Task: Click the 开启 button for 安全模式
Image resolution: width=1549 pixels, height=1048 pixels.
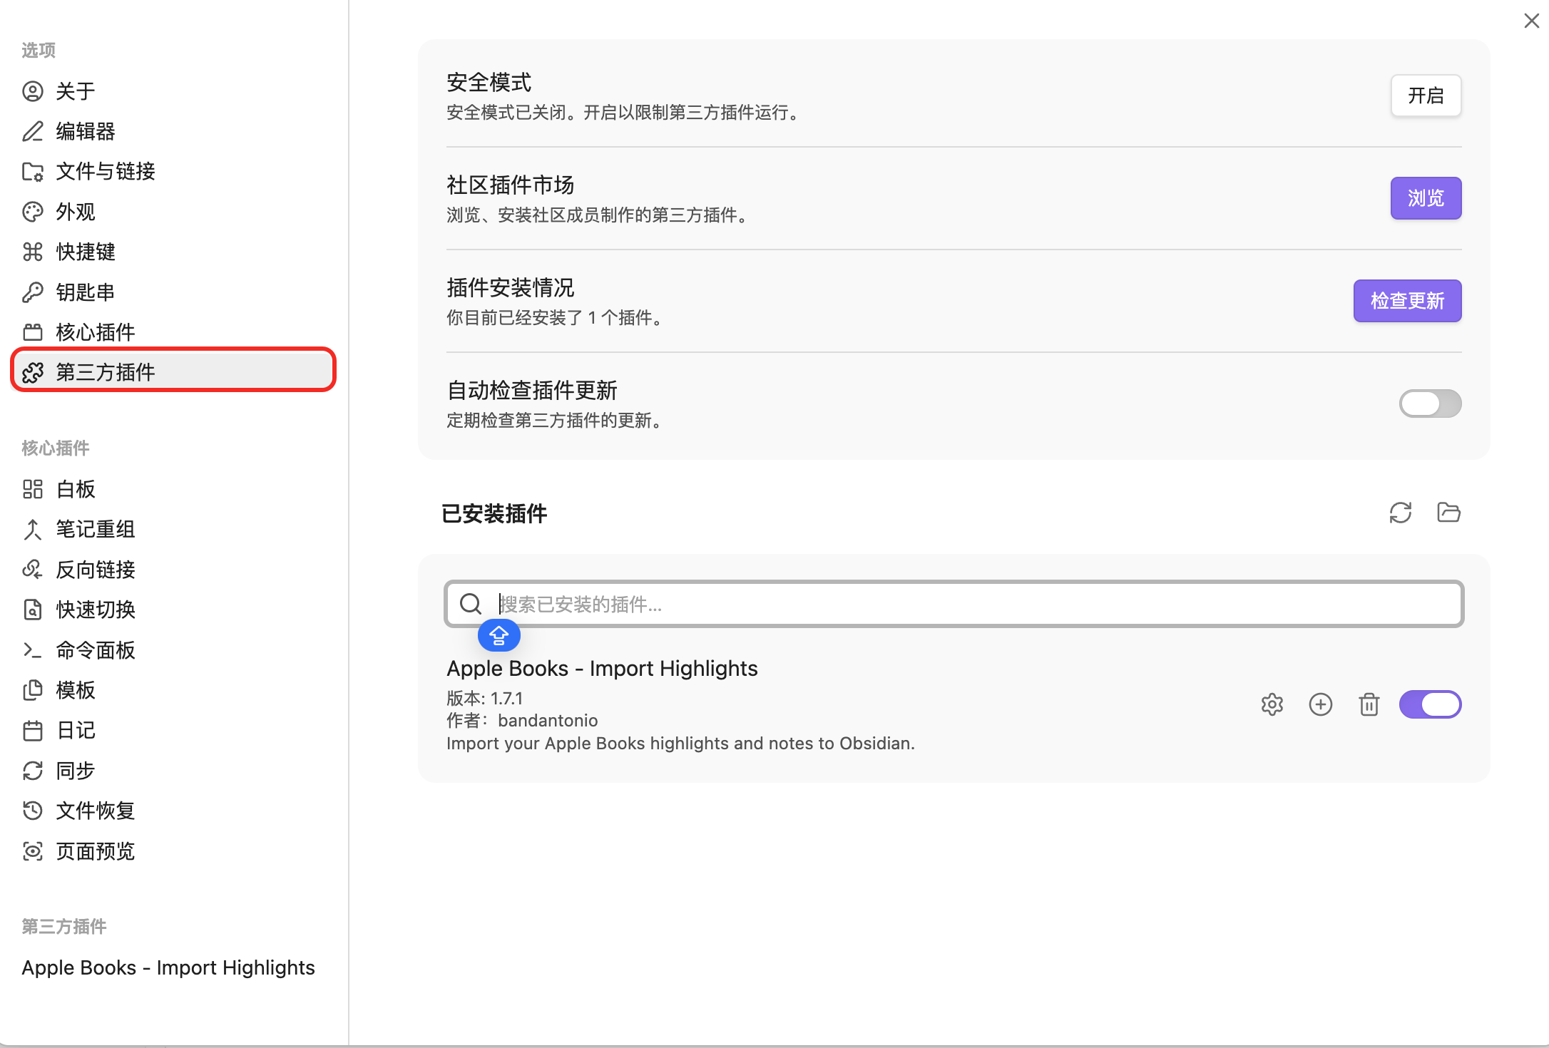Action: [x=1426, y=96]
